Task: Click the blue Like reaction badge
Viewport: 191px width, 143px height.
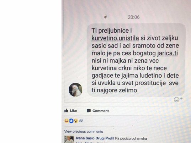Action: tap(71, 121)
